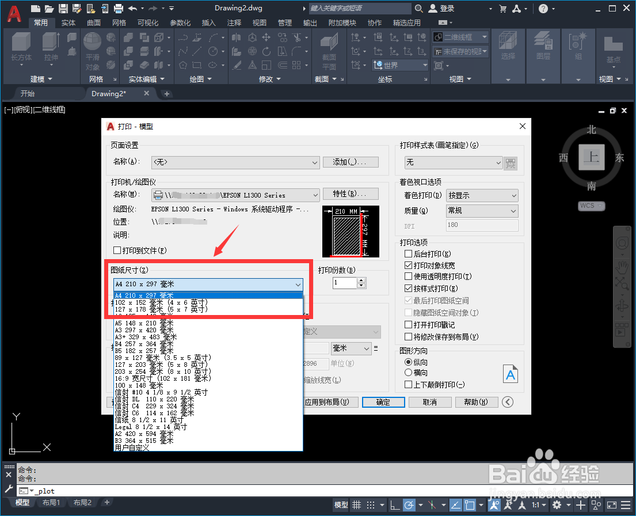Open the page setup name (名称) dropdown
636x516 pixels.
(235, 162)
